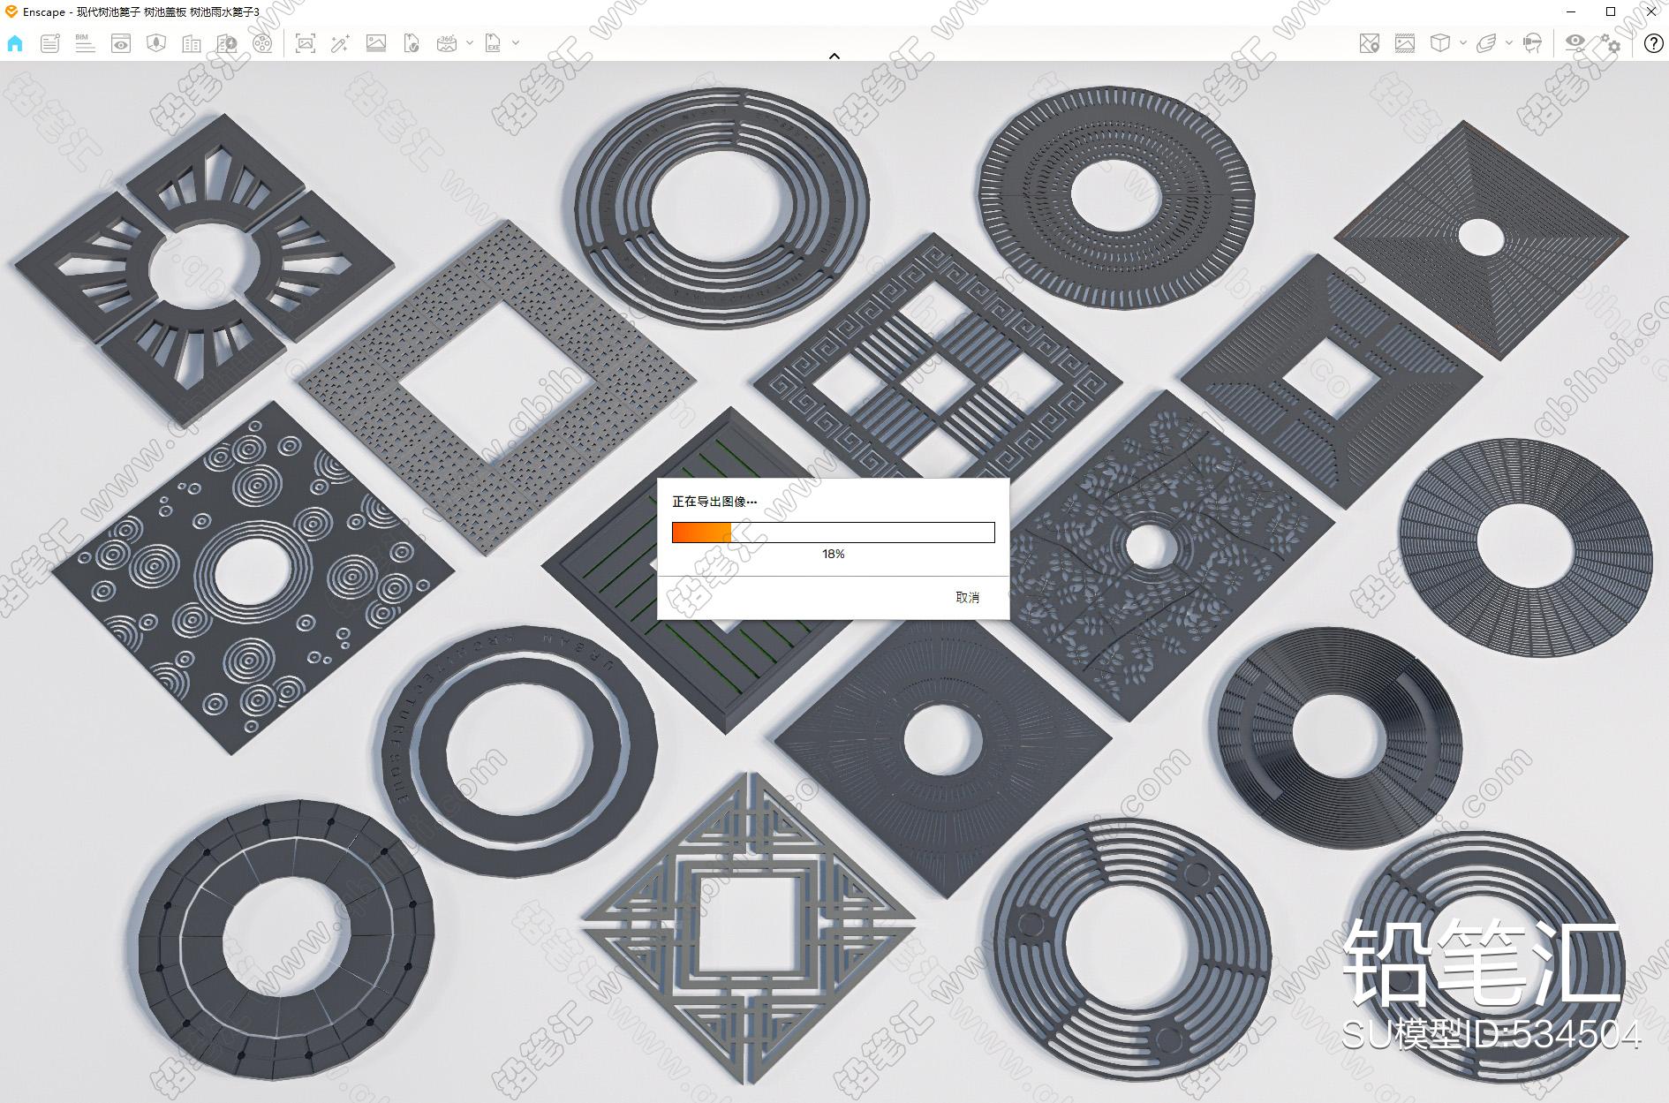Open the Video Editor film reel icon

click(x=262, y=43)
